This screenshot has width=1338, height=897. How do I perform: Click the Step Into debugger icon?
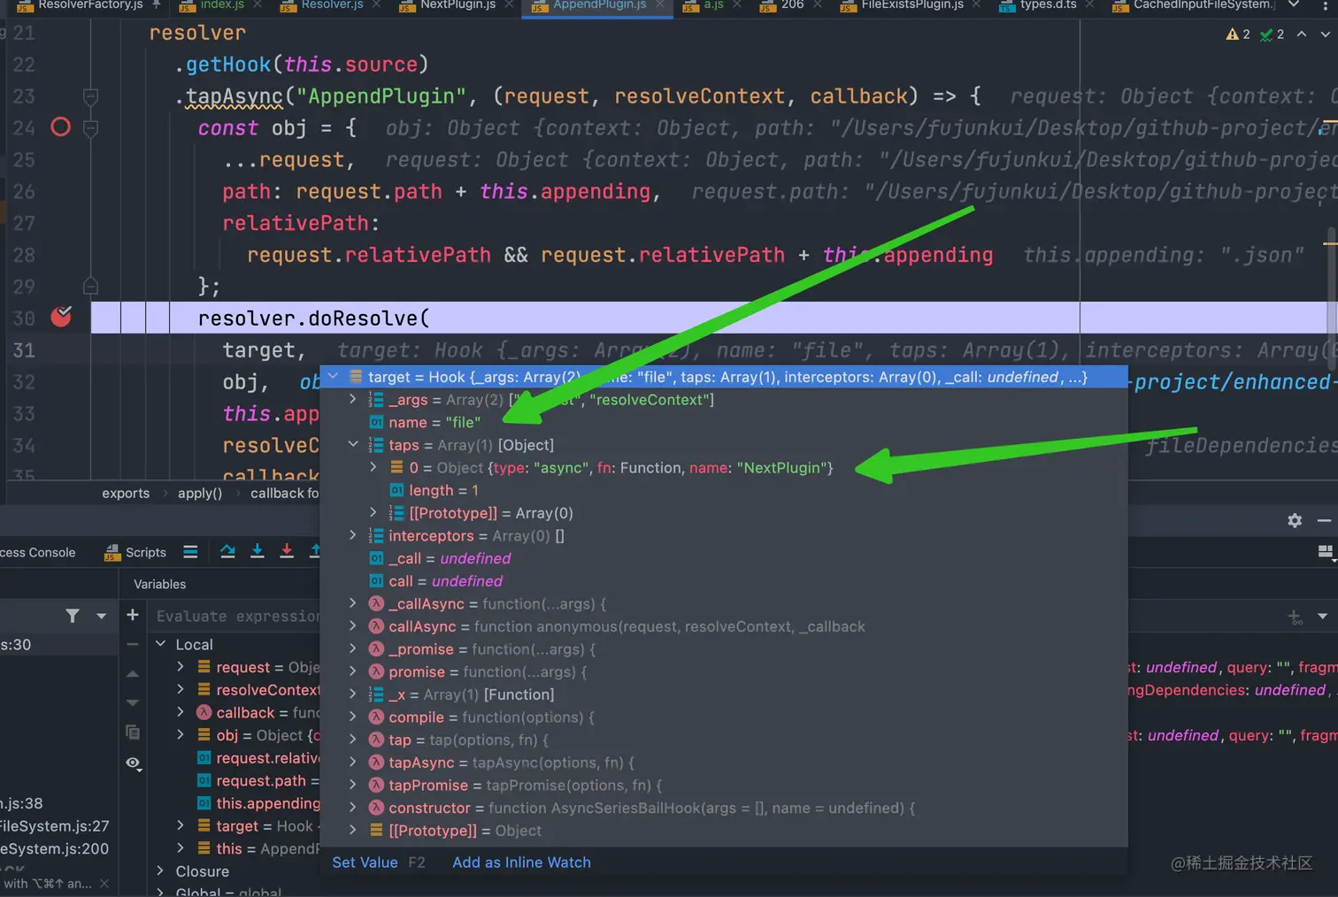point(258,552)
